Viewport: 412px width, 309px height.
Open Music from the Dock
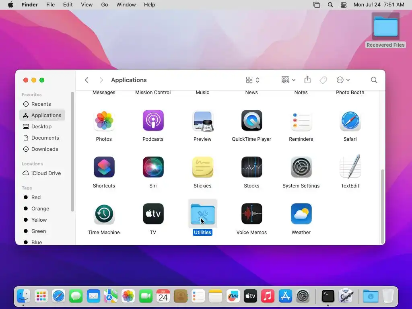click(x=268, y=296)
